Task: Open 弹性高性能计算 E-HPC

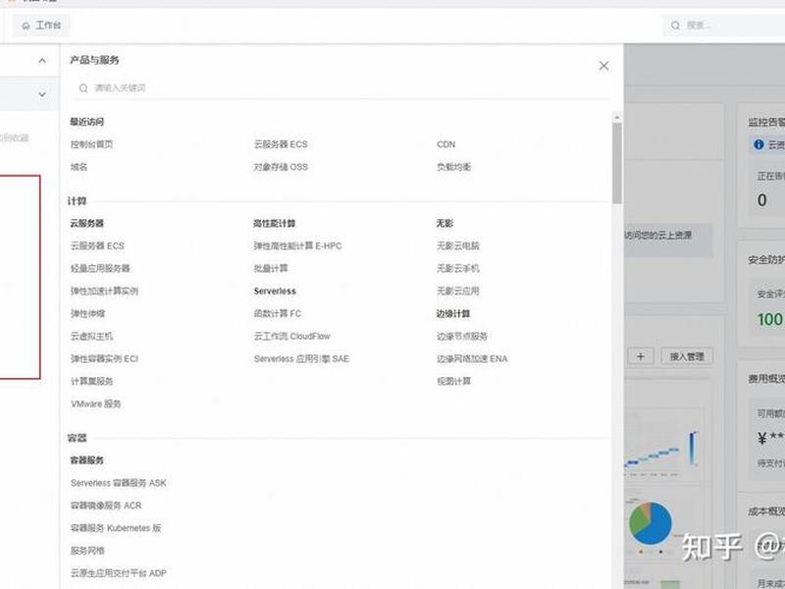Action: (297, 246)
